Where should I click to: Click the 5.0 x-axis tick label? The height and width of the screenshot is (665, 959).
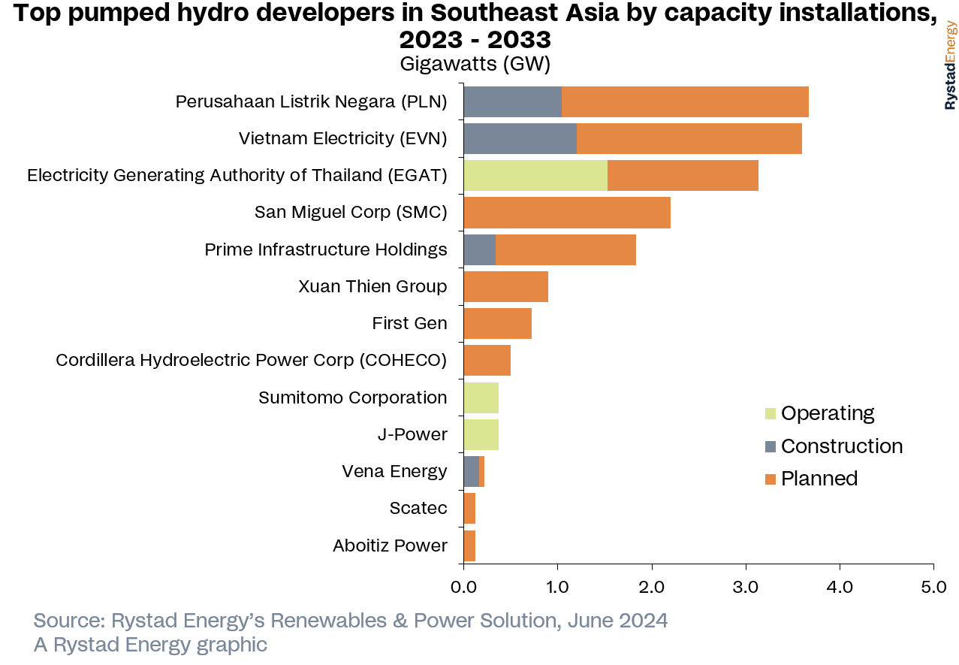933,587
